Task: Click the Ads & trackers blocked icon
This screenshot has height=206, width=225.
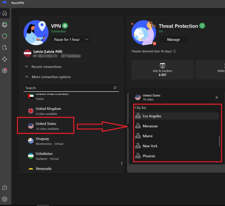Action: (162, 66)
